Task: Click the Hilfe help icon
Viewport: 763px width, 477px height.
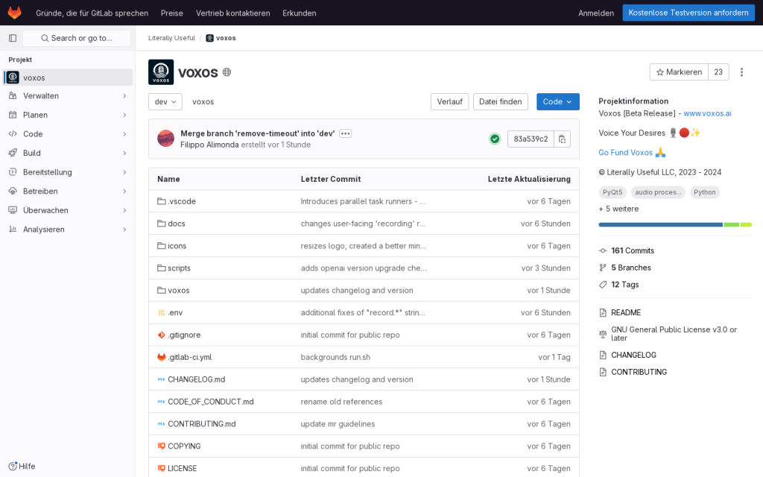Action: point(13,466)
